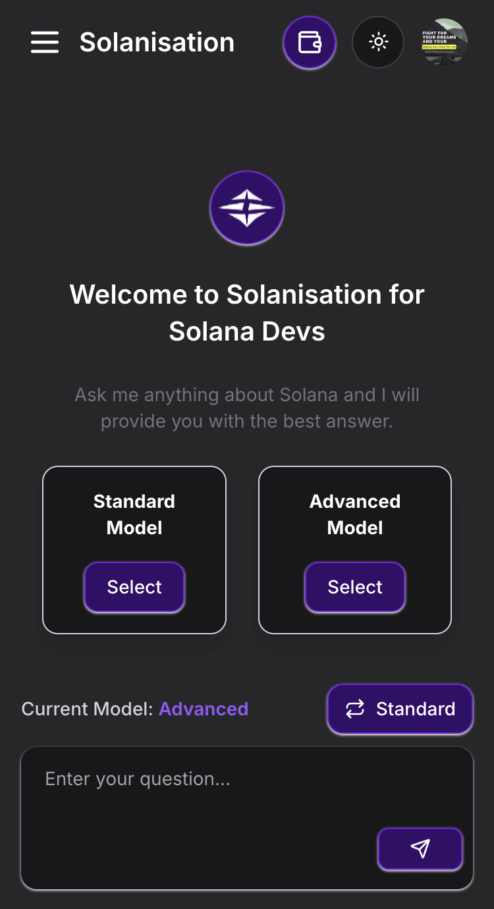Viewport: 494px width, 909px height.
Task: Toggle light theme with sun icon
Action: coord(378,43)
